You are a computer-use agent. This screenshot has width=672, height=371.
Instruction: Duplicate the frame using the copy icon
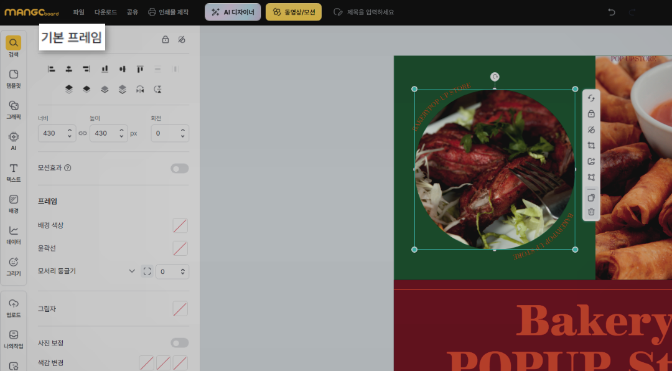[x=591, y=198]
